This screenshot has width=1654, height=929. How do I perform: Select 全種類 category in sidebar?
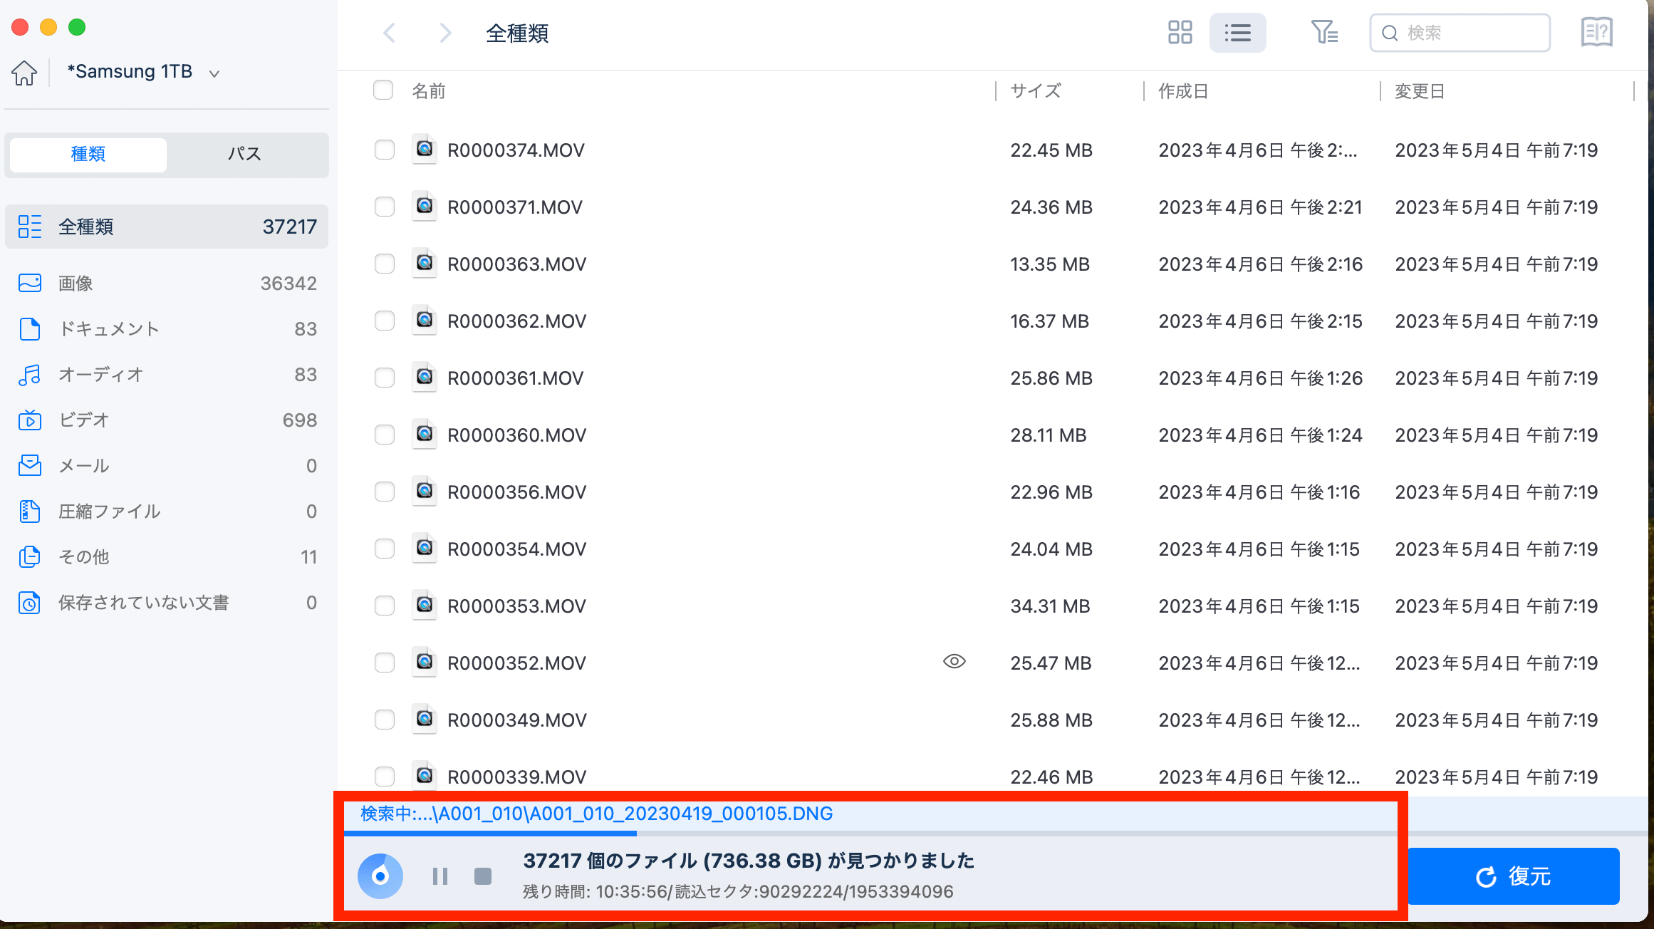pyautogui.click(x=167, y=227)
